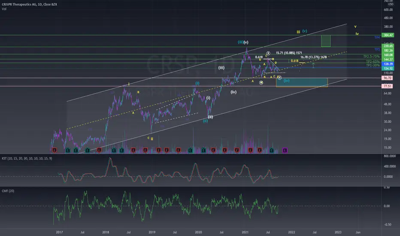
Task: Select the 15.71 (10.88%) 1571 measurement text
Action: pos(289,53)
